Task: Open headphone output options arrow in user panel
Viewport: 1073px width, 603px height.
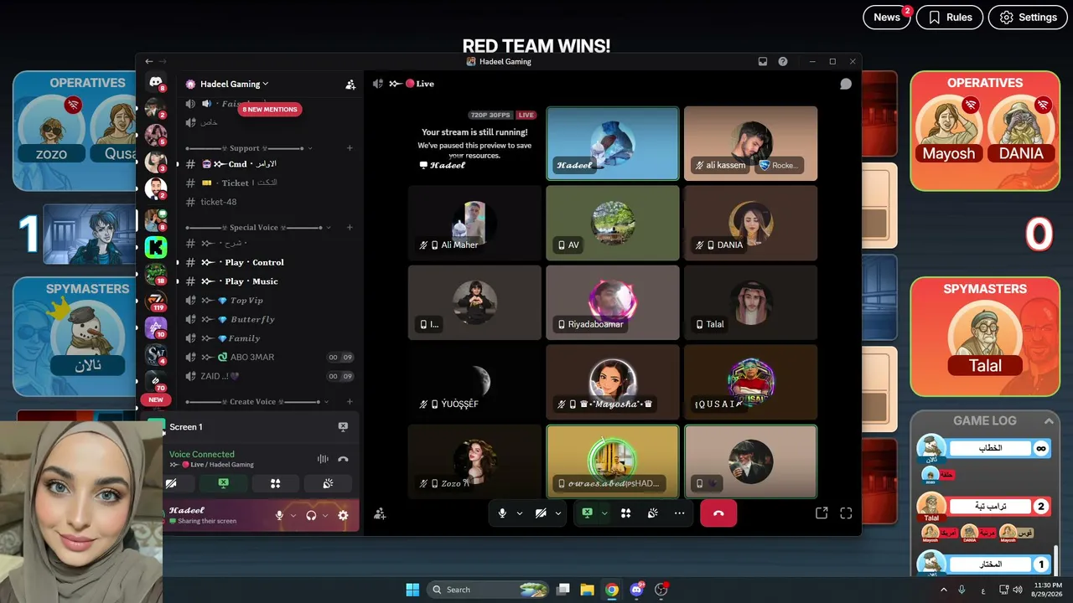Action: click(x=324, y=516)
